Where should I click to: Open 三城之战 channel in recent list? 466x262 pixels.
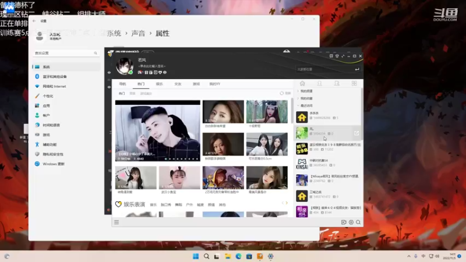pyautogui.click(x=328, y=196)
